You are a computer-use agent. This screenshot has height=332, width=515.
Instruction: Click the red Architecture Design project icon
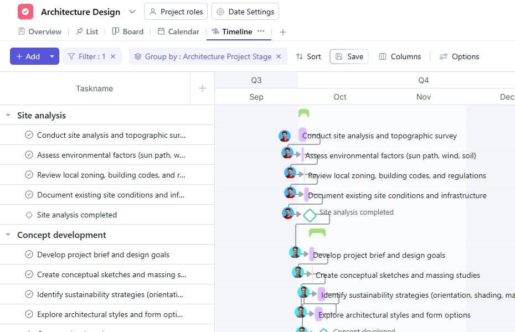coord(25,12)
